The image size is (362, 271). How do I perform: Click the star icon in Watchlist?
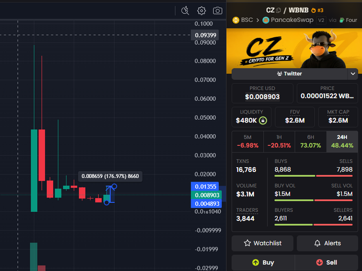[247, 243]
